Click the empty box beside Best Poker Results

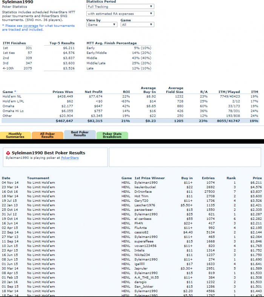pyautogui.click(x=185, y=157)
